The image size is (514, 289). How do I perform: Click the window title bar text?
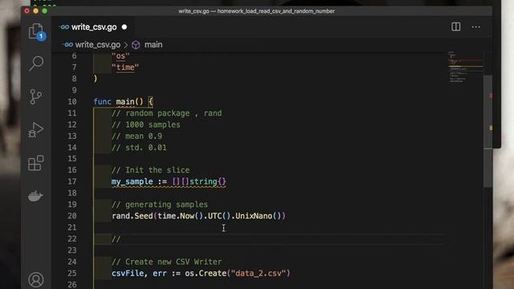coord(256,11)
